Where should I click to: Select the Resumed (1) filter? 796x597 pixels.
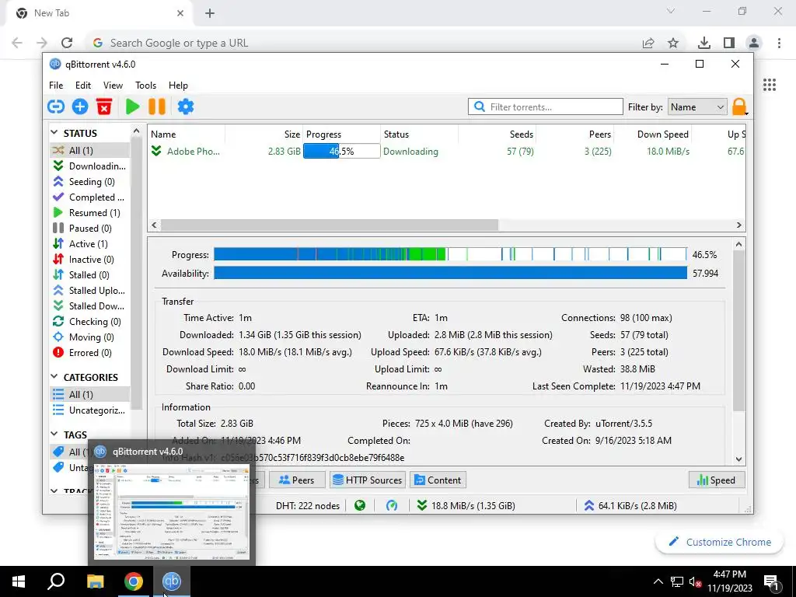(90, 213)
